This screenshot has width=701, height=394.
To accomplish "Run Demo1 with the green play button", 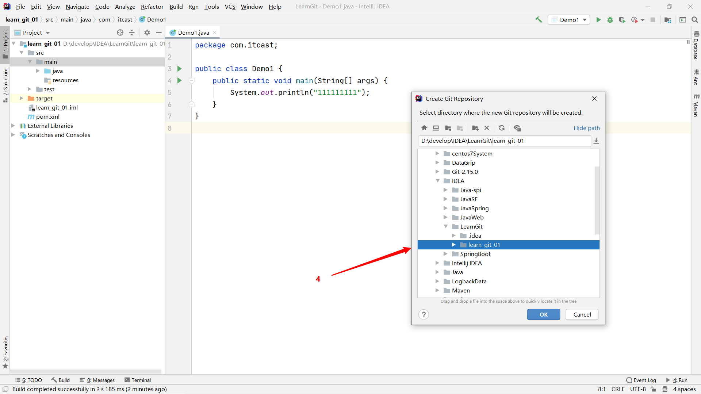I will click(598, 20).
